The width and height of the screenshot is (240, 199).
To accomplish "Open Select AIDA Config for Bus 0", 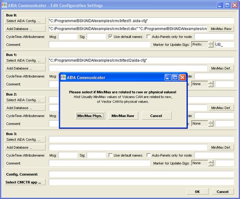I will [25, 21].
